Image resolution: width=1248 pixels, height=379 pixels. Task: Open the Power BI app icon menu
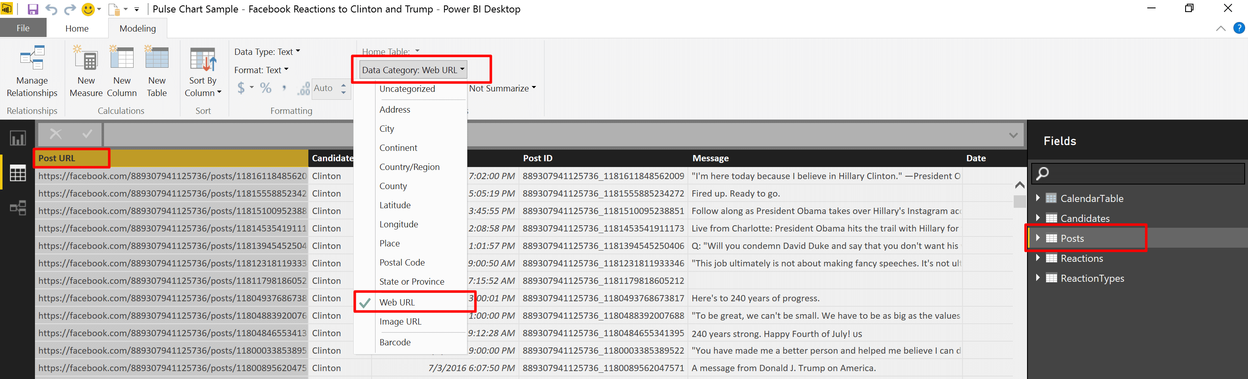pos(7,9)
